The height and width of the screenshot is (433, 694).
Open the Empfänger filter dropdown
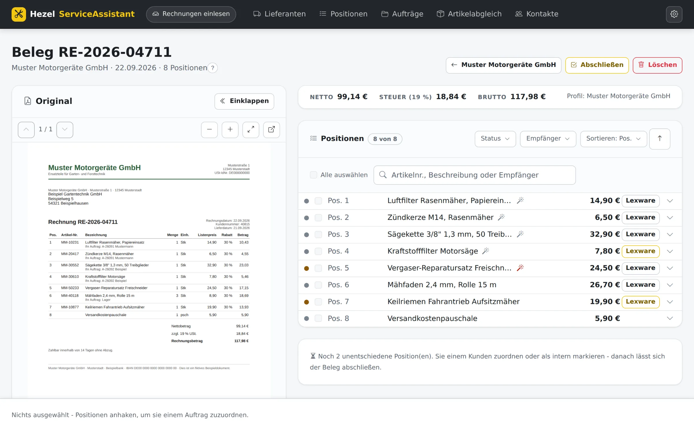[548, 139]
